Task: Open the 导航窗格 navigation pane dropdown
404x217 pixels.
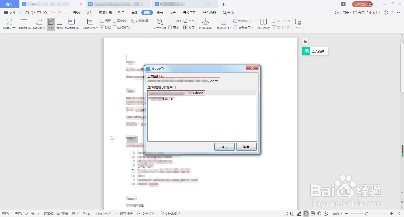Action: click(x=90, y=24)
